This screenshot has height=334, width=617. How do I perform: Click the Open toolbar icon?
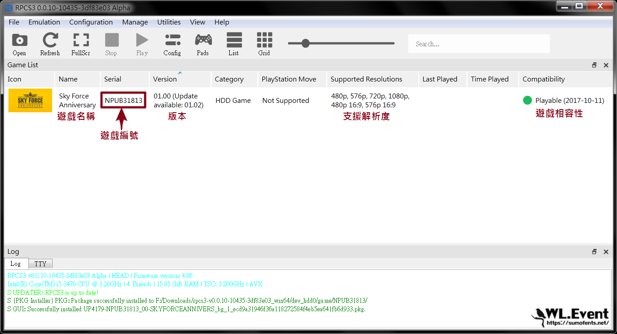pyautogui.click(x=19, y=44)
